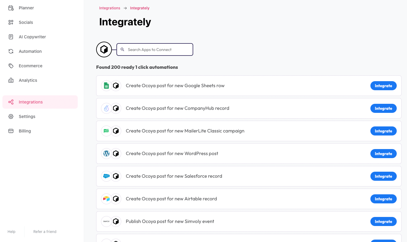
Task: Click Ocoya icon in Google Sheets row
Action: point(116,86)
